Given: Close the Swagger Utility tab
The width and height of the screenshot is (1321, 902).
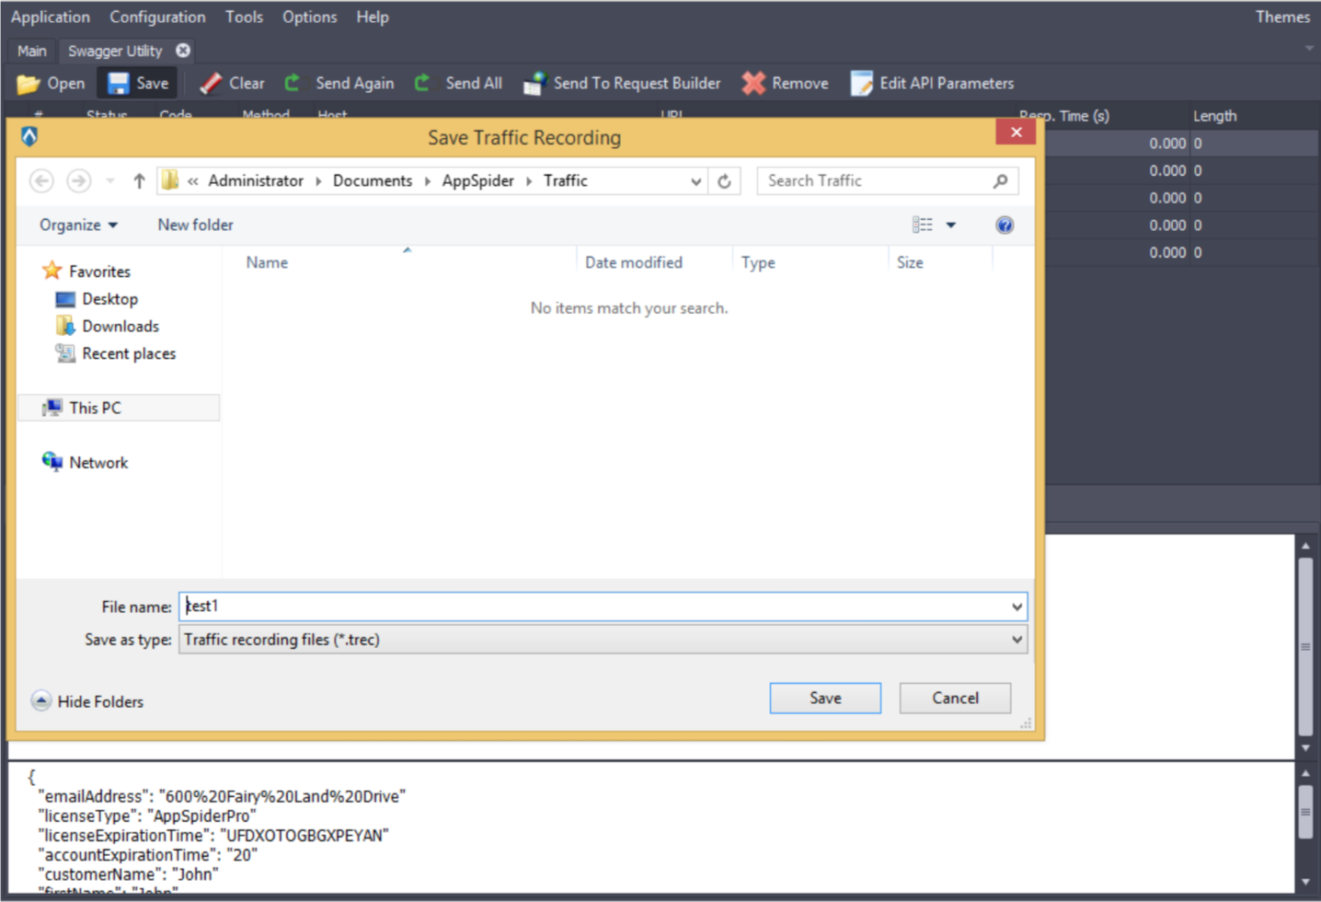Looking at the screenshot, I should coord(183,51).
